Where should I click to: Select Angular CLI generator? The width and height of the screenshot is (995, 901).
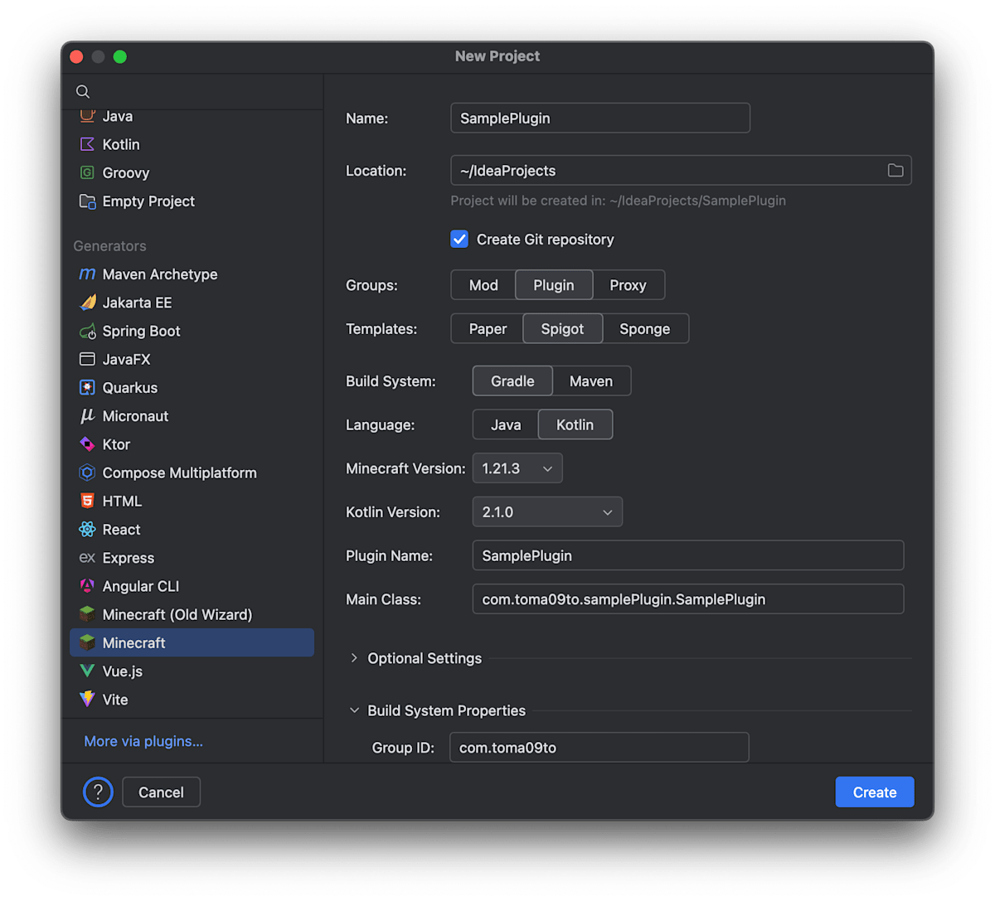(x=192, y=586)
